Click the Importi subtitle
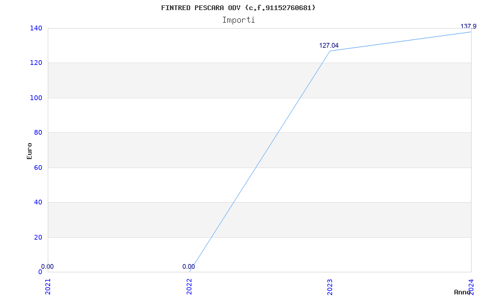The width and height of the screenshot is (477, 298). pos(238,20)
